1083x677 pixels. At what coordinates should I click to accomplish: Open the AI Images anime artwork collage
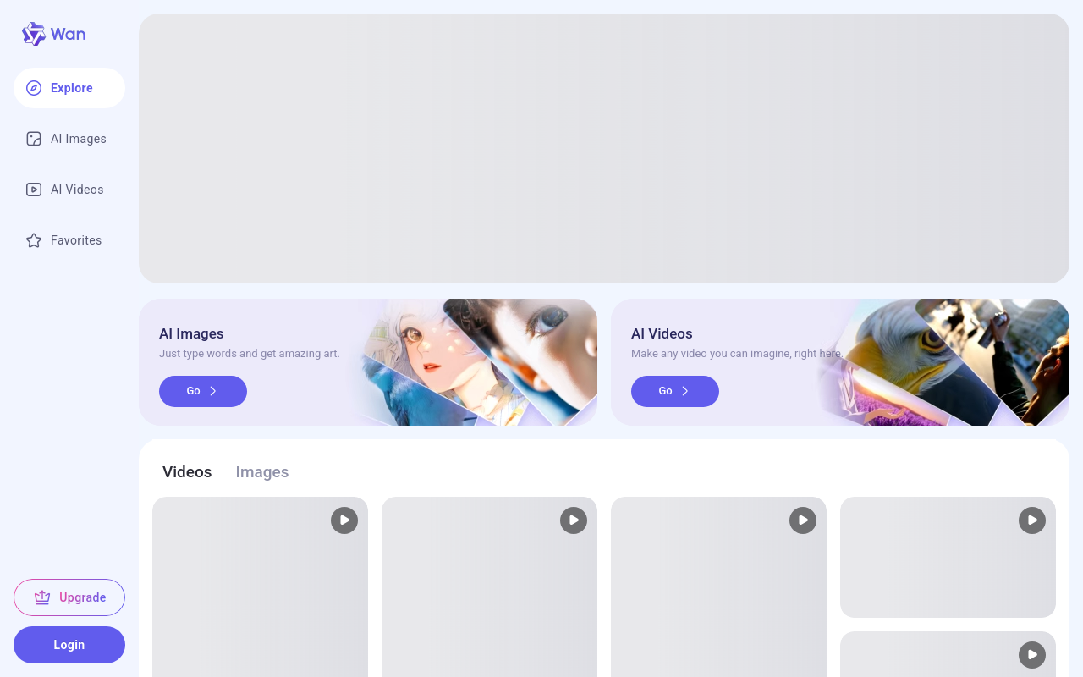pos(478,362)
